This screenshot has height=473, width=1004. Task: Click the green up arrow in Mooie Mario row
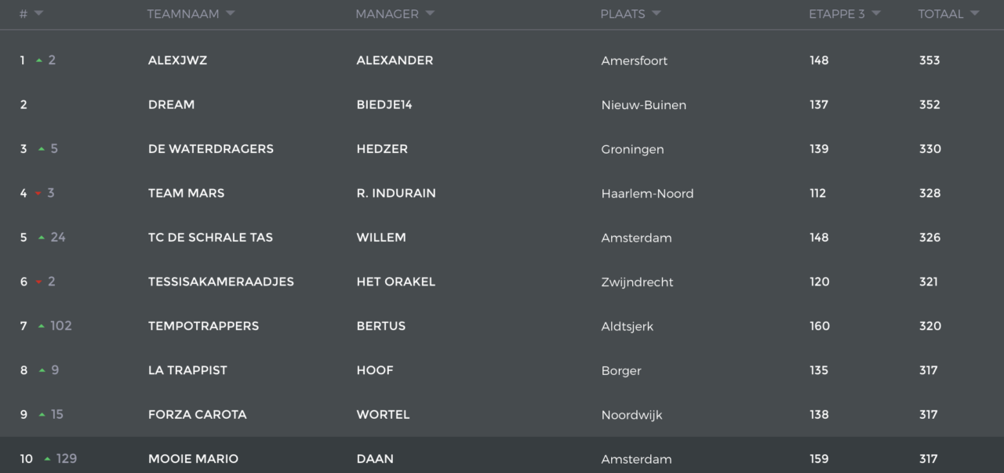pos(48,459)
